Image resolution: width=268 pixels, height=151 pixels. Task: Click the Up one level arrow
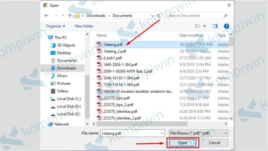(x=70, y=16)
